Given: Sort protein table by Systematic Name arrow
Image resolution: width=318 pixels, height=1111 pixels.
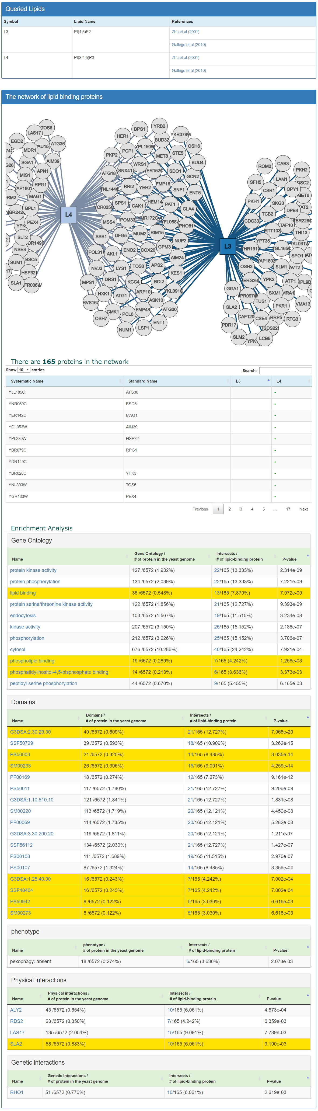Looking at the screenshot, I should [x=120, y=381].
